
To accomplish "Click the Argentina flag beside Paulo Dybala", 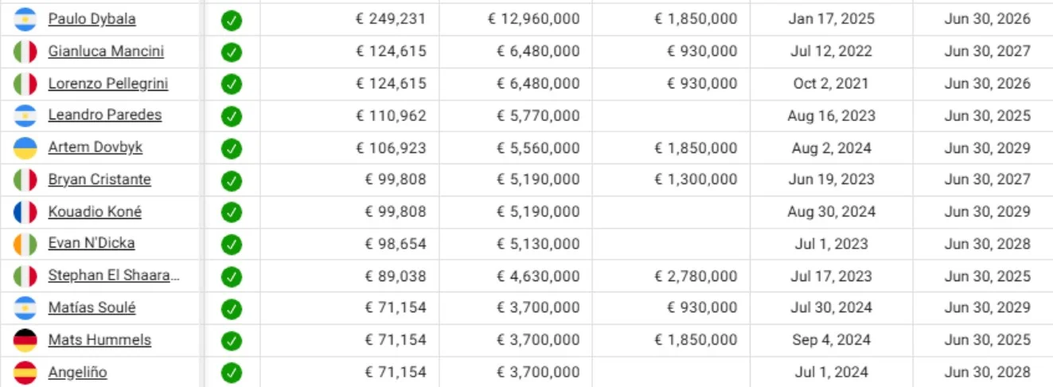I will pyautogui.click(x=25, y=19).
